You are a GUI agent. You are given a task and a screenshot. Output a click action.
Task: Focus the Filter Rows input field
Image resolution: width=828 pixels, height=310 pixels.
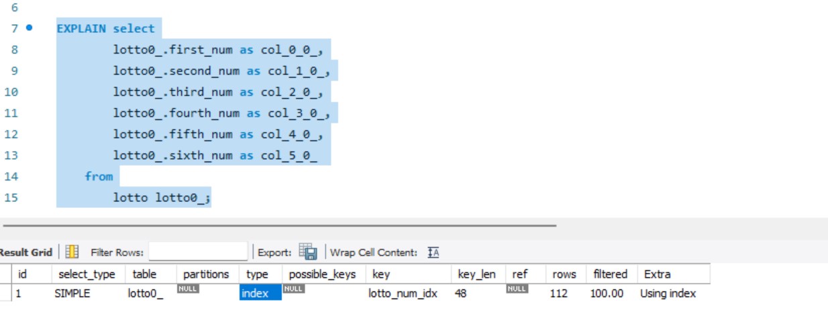tap(198, 252)
